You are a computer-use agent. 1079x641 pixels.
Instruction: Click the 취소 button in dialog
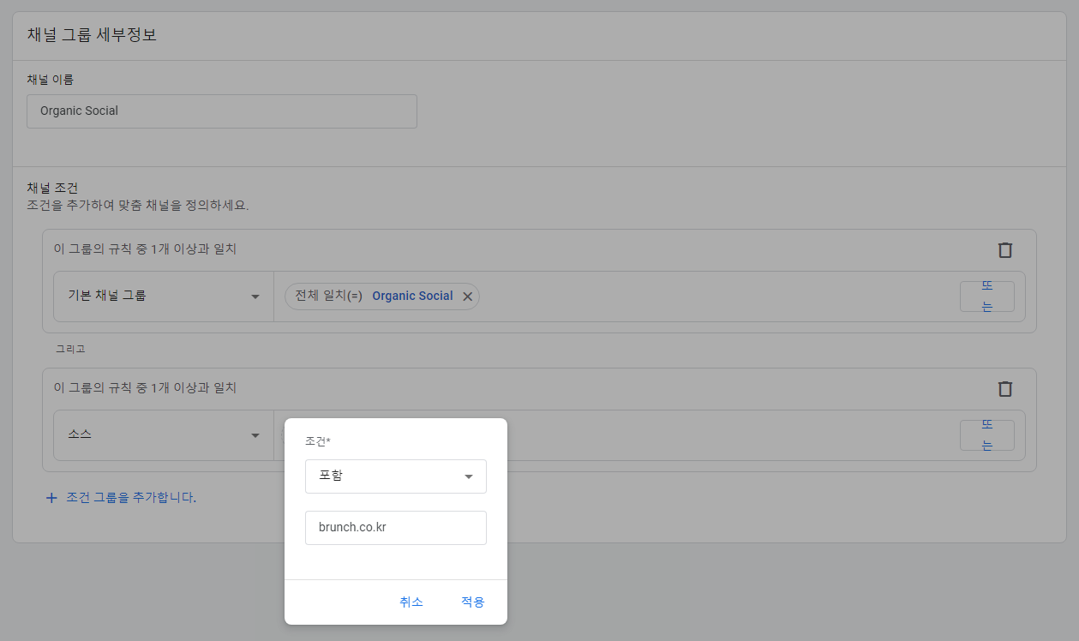coord(411,602)
